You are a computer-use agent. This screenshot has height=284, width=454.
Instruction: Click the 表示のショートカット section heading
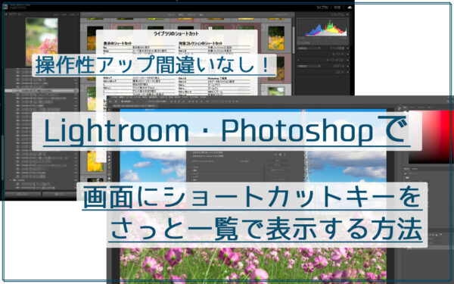pyautogui.click(x=117, y=43)
